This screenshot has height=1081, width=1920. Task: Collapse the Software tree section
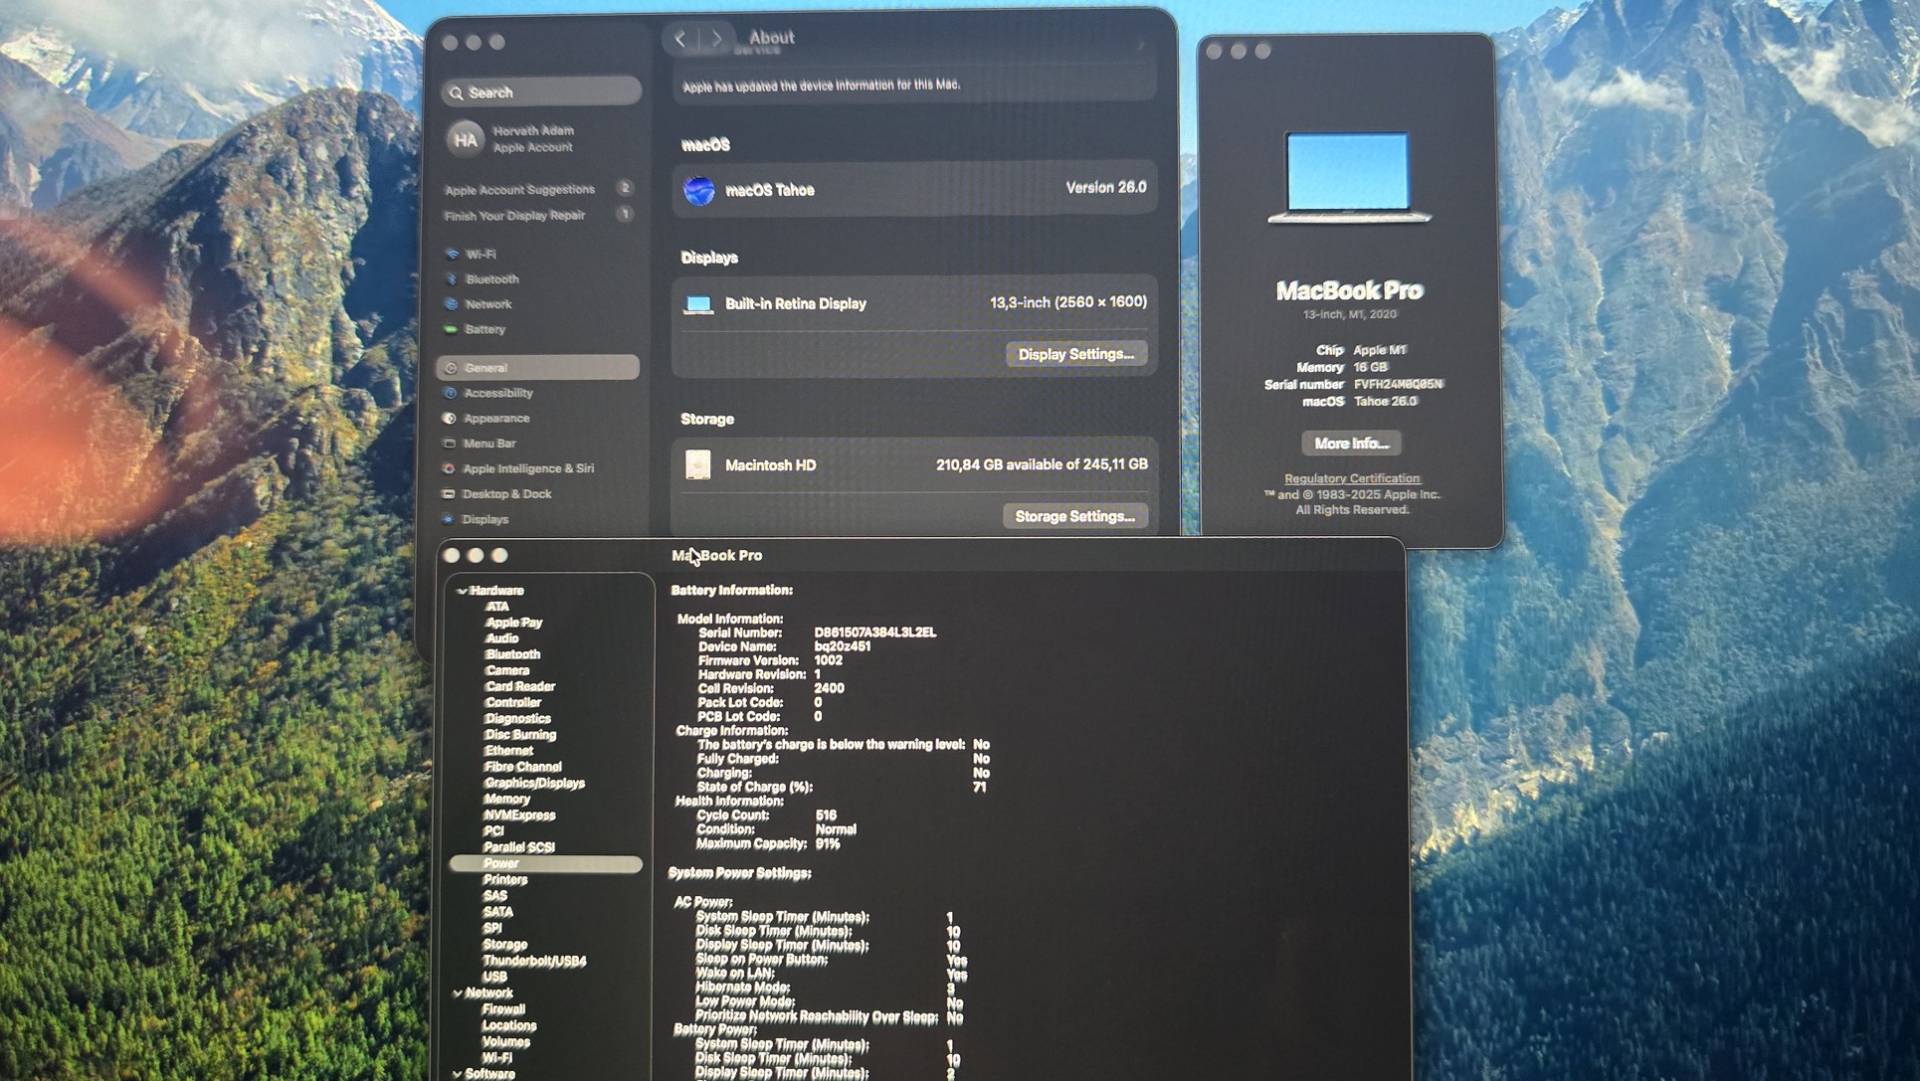click(x=458, y=1074)
